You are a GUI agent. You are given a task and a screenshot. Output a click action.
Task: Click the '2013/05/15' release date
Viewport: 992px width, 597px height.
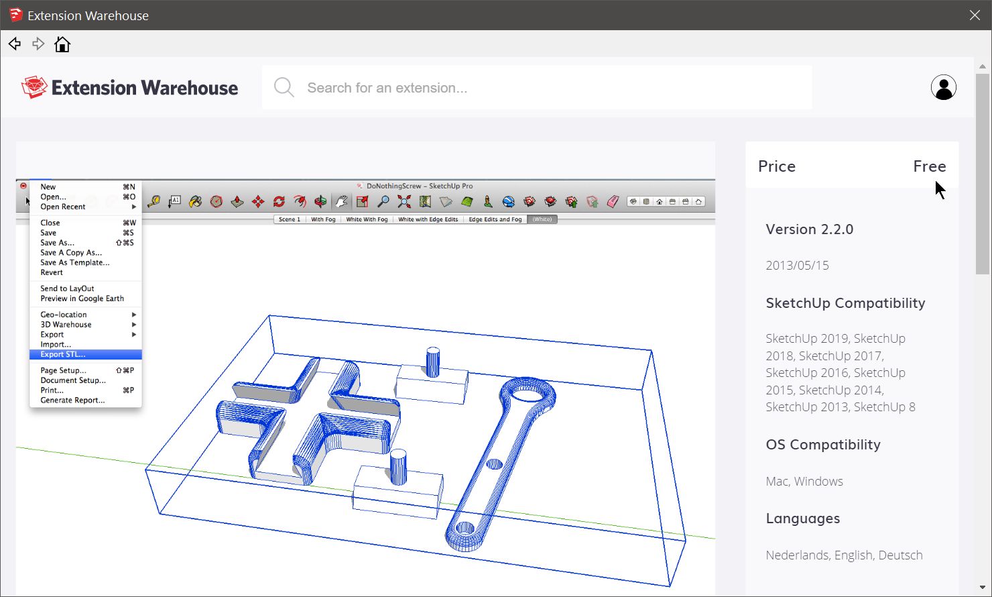(798, 266)
